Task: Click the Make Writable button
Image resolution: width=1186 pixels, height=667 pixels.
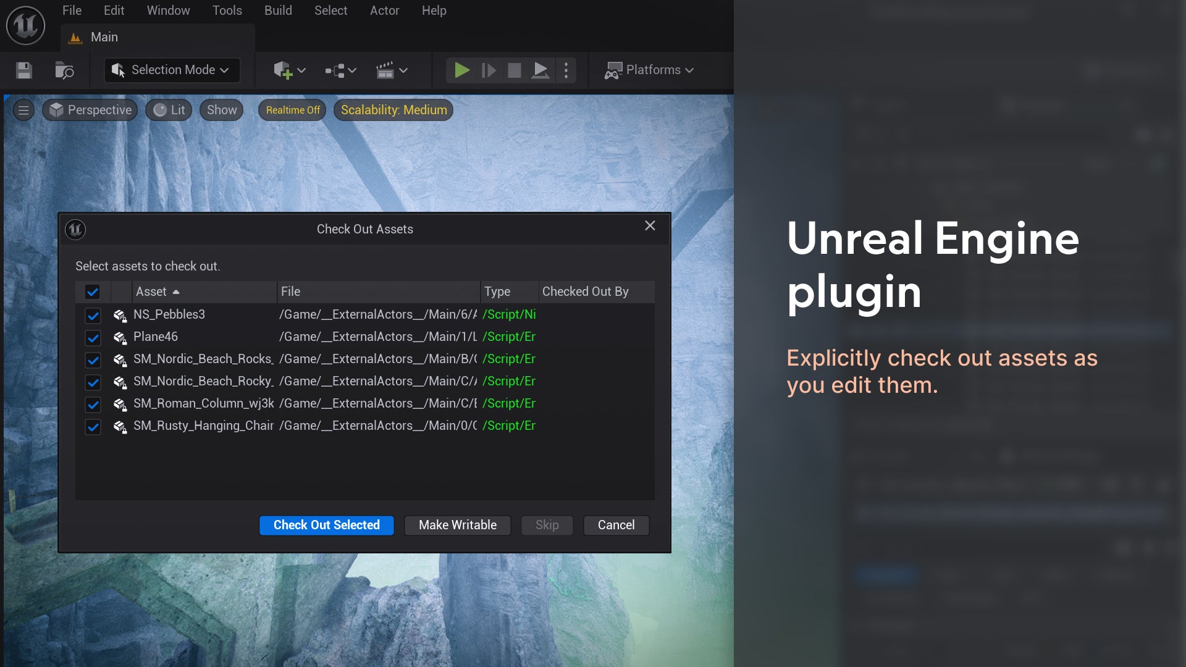Action: click(x=457, y=526)
